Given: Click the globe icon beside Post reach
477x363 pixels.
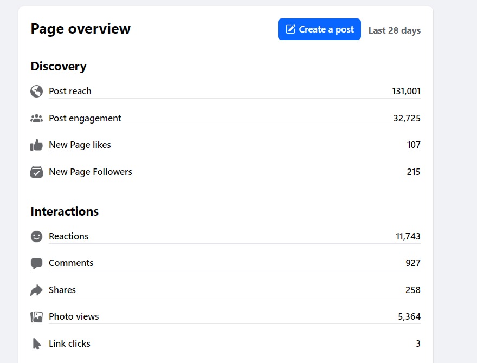Looking at the screenshot, I should pos(36,91).
